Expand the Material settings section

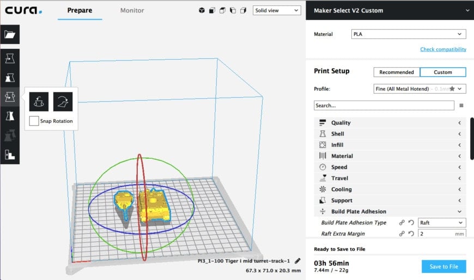coord(390,156)
